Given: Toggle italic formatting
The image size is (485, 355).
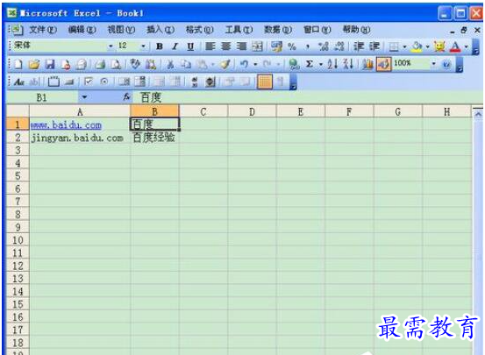Looking at the screenshot, I should 175,46.
